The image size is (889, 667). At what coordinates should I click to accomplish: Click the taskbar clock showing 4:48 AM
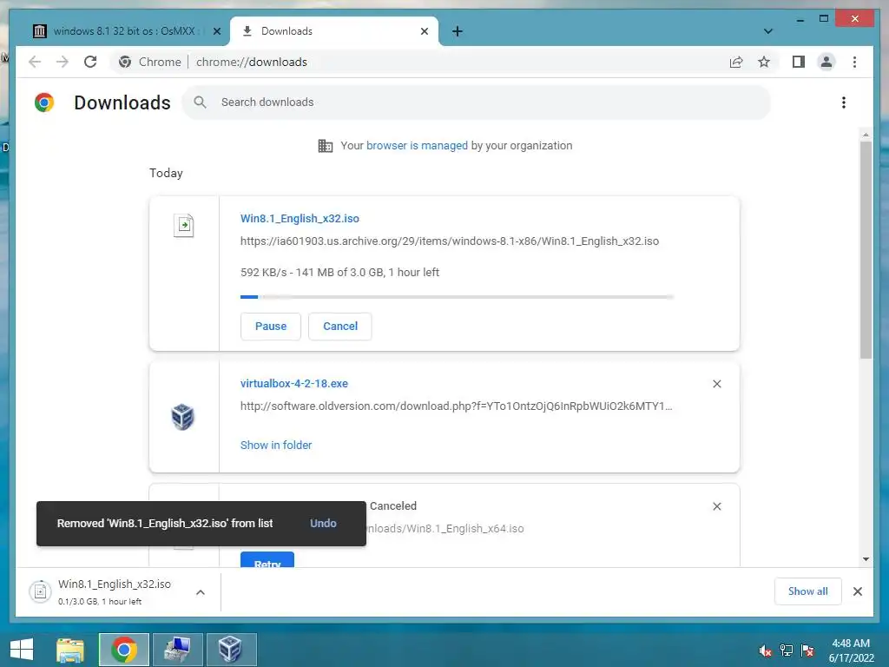click(x=851, y=650)
